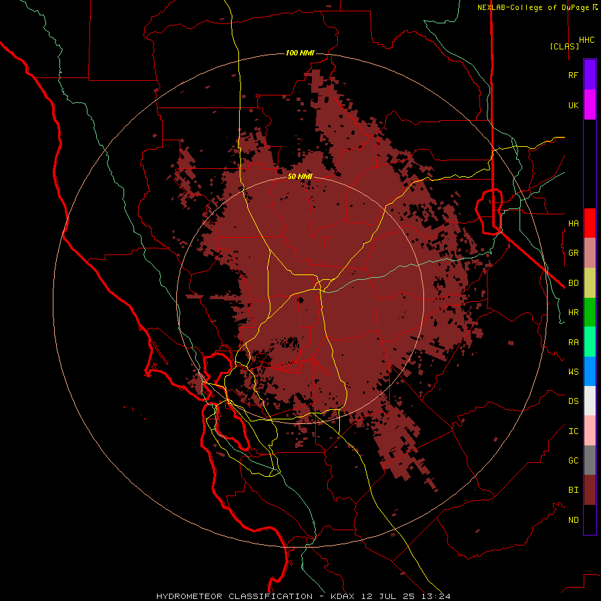Click the NEXLAB-College of DuPage credit text

533,7
